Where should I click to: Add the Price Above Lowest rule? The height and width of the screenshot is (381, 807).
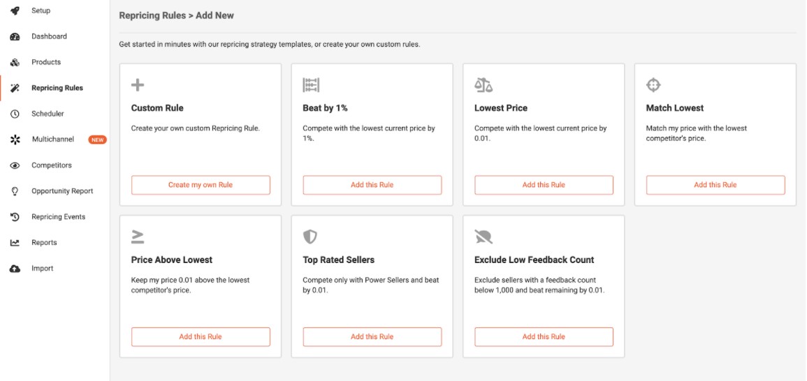pos(201,337)
